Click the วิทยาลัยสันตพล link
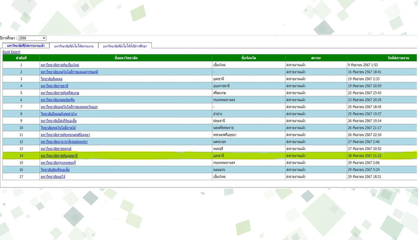This screenshot has height=240, width=418. point(51,79)
